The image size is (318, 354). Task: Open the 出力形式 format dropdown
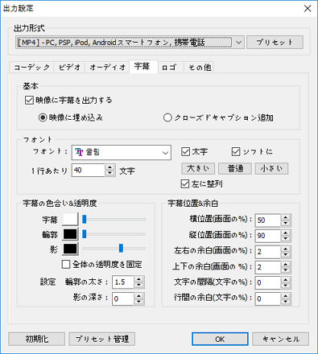pyautogui.click(x=130, y=43)
